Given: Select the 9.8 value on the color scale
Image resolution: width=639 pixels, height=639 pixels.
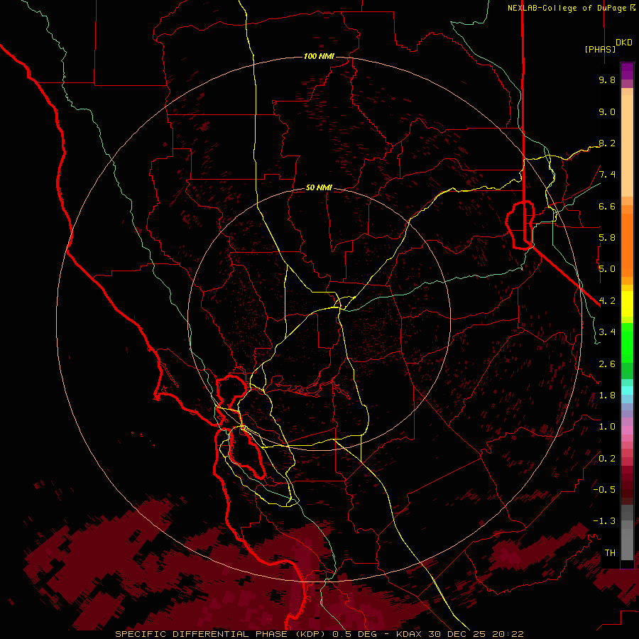Looking at the screenshot, I should (x=607, y=80).
